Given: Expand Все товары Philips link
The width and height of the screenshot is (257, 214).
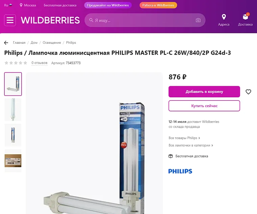Looking at the screenshot, I should click(x=184, y=138).
